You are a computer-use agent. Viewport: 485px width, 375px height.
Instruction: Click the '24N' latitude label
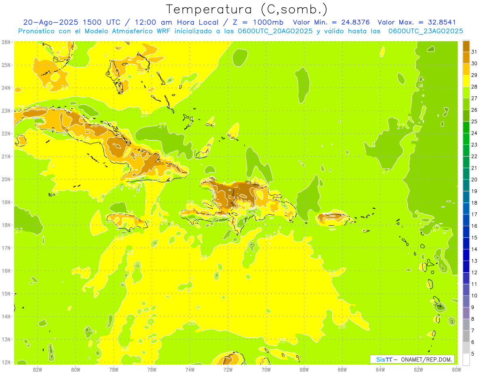pos(6,88)
